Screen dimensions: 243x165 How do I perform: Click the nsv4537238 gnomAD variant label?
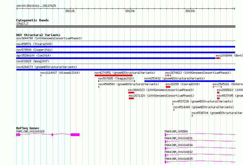click(203, 101)
